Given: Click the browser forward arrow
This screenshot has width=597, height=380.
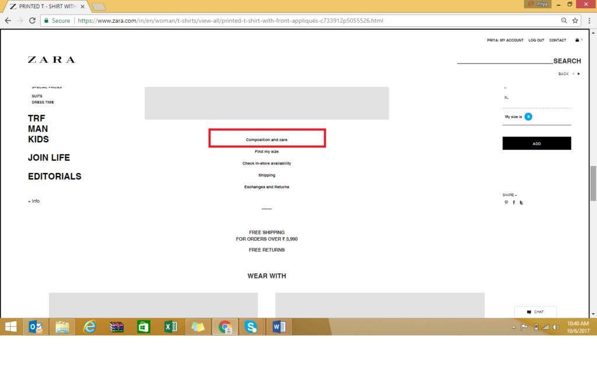Looking at the screenshot, I should coord(20,20).
